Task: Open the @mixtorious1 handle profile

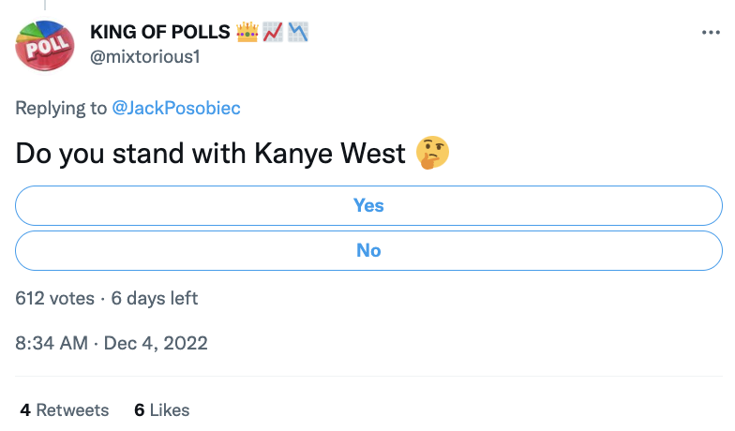Action: click(x=144, y=56)
